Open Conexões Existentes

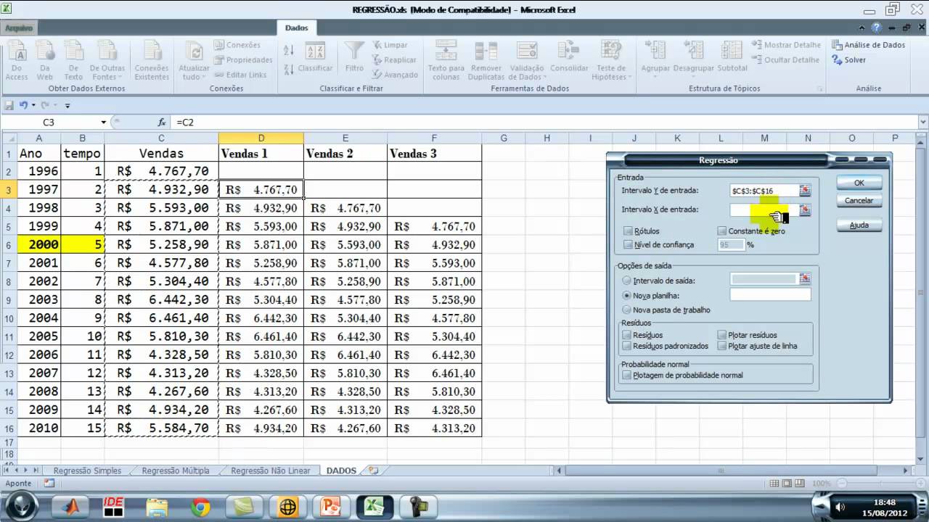152,61
